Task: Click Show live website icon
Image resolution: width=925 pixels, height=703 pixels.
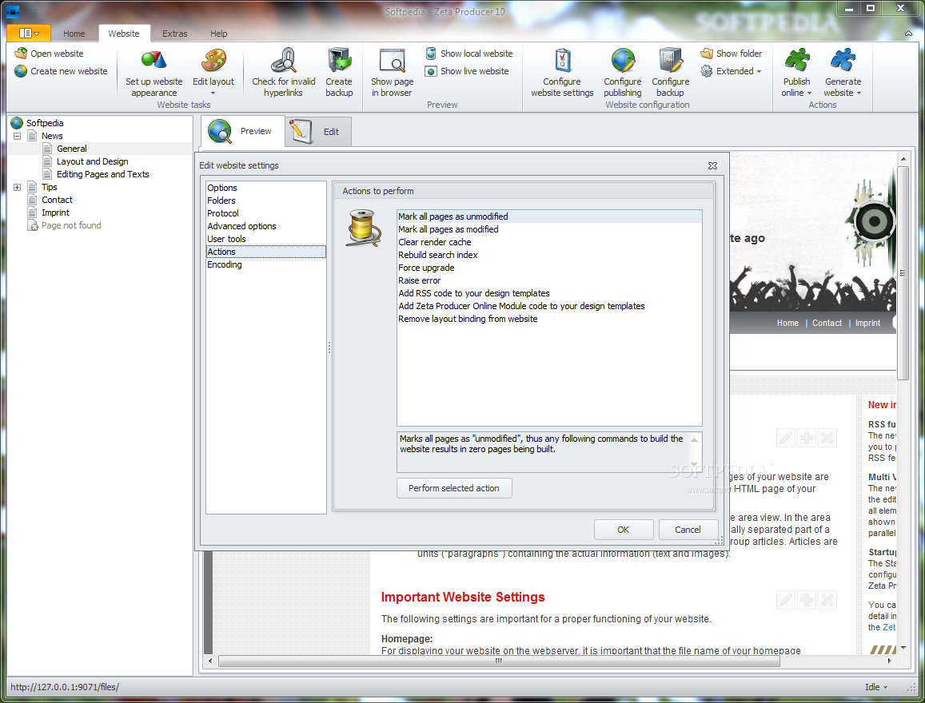Action: pyautogui.click(x=431, y=71)
